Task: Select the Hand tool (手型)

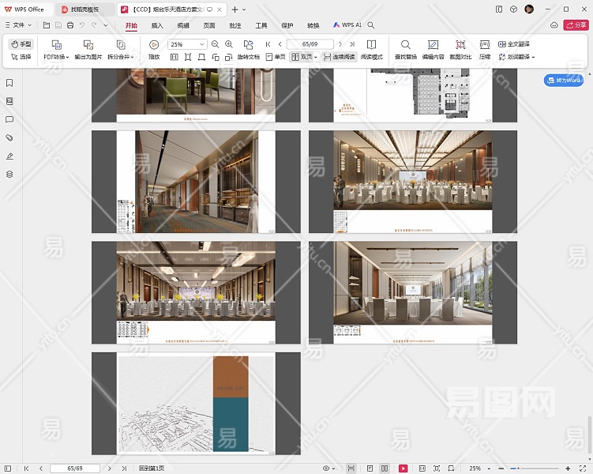Action: click(21, 44)
